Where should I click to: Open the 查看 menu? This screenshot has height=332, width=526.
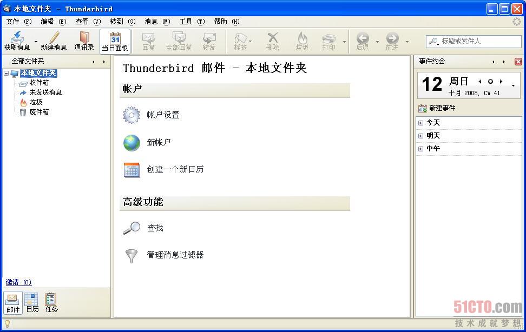point(88,22)
